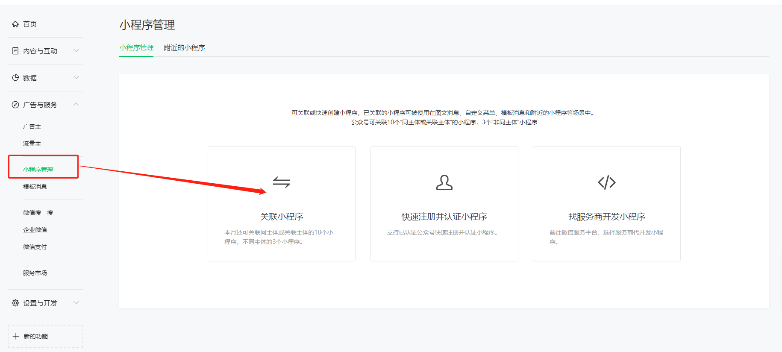Open 微信搜一搜 sidebar entry
The height and width of the screenshot is (352, 782).
click(38, 213)
